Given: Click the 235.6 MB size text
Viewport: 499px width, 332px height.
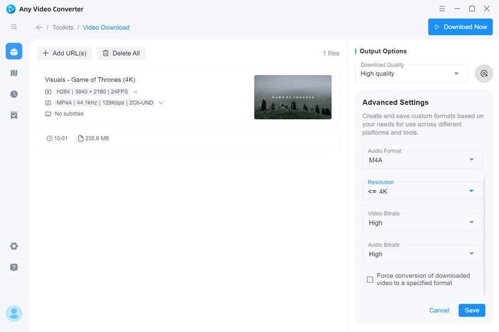Looking at the screenshot, I should (x=97, y=139).
